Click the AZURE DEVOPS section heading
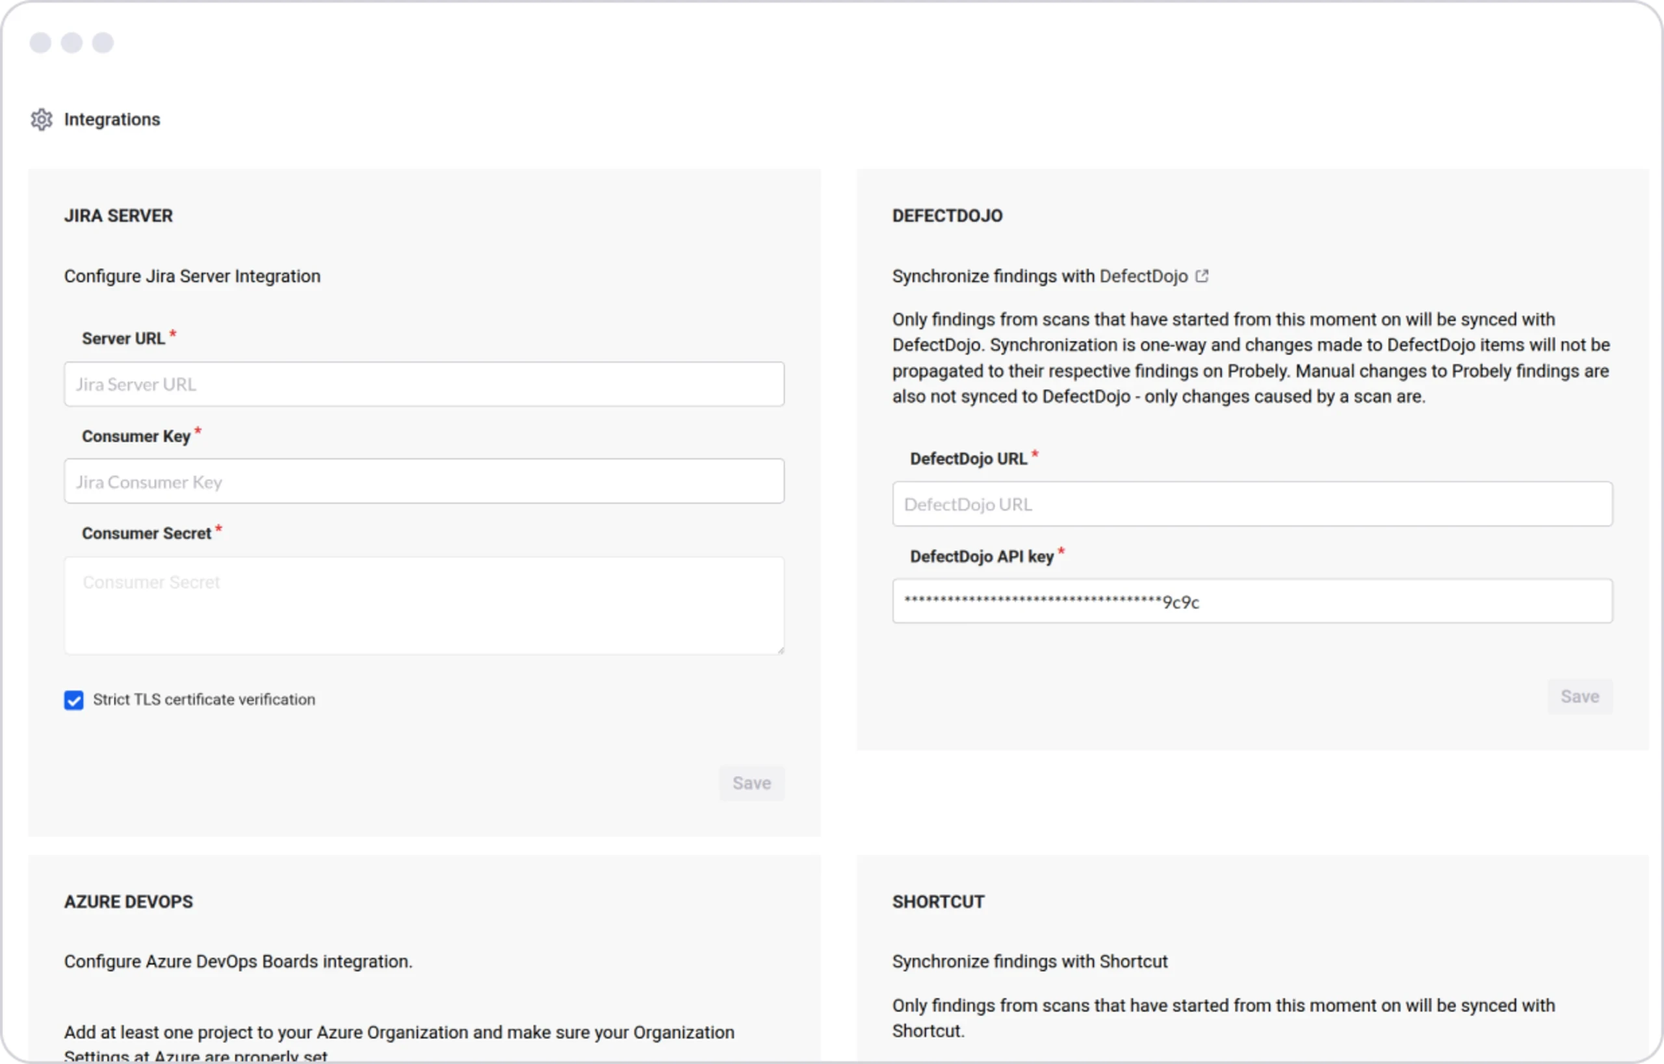 pyautogui.click(x=128, y=901)
